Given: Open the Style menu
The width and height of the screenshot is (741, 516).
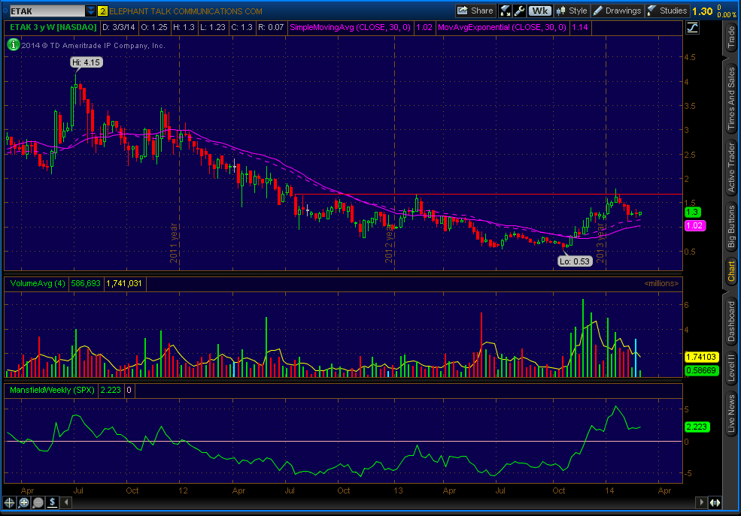Looking at the screenshot, I should [x=571, y=11].
